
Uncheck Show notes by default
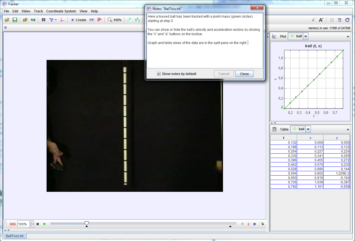[159, 74]
